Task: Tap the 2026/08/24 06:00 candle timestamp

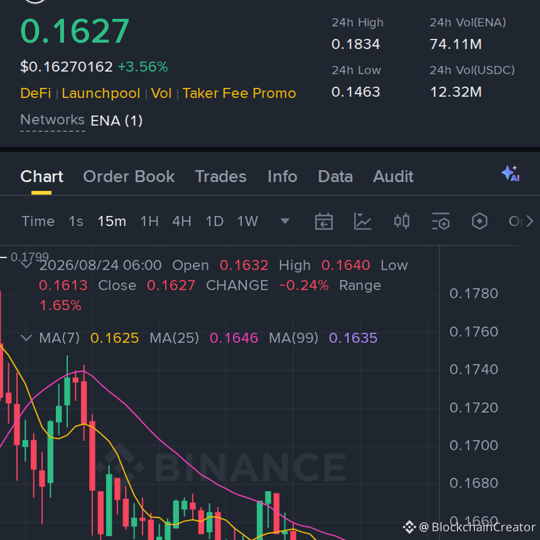Action: (100, 265)
